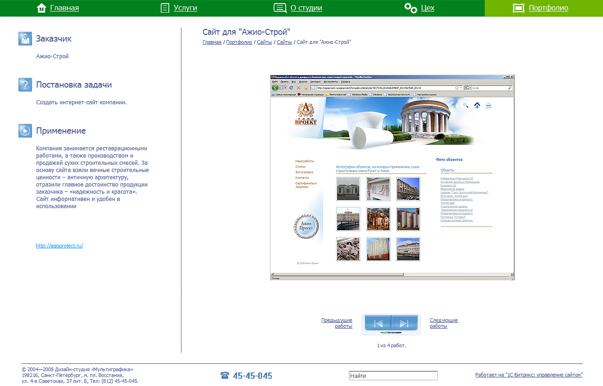Follow the agioproject.ru link
This screenshot has height=386, width=603.
[x=60, y=246]
